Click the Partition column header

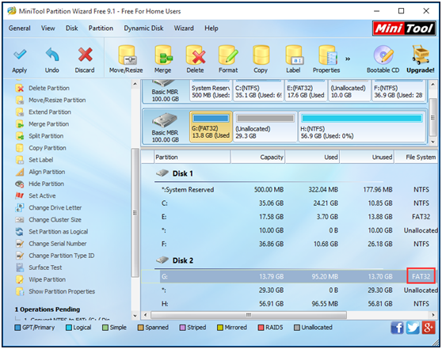192,157
